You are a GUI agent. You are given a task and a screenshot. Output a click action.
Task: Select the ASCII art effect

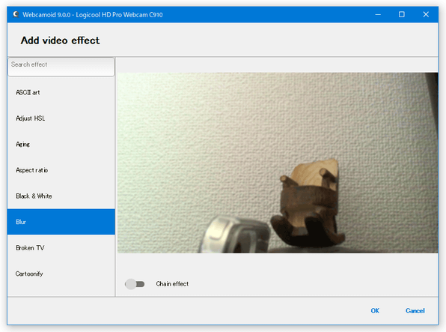tap(61, 92)
